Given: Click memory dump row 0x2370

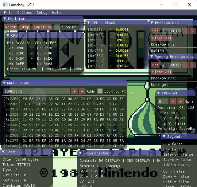Looking at the screenshot, I should (x=64, y=141).
